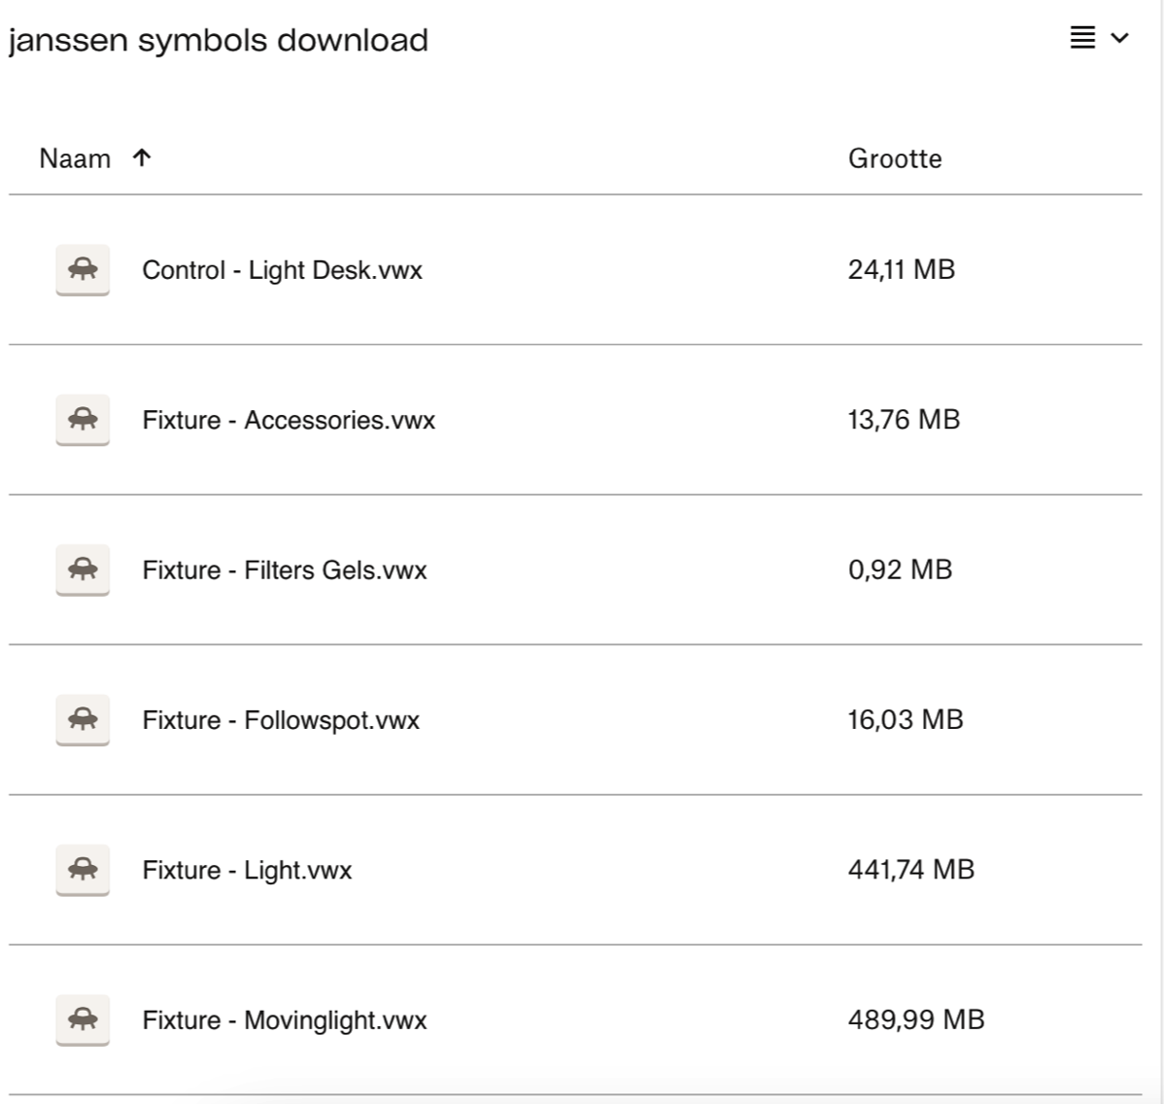The width and height of the screenshot is (1164, 1104).
Task: Expand the view options chevron
Action: (x=1120, y=38)
